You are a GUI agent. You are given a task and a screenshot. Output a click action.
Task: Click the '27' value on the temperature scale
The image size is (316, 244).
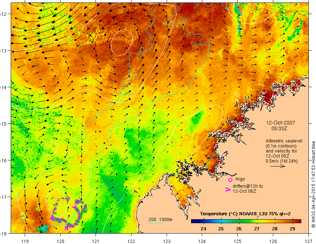[257, 229]
